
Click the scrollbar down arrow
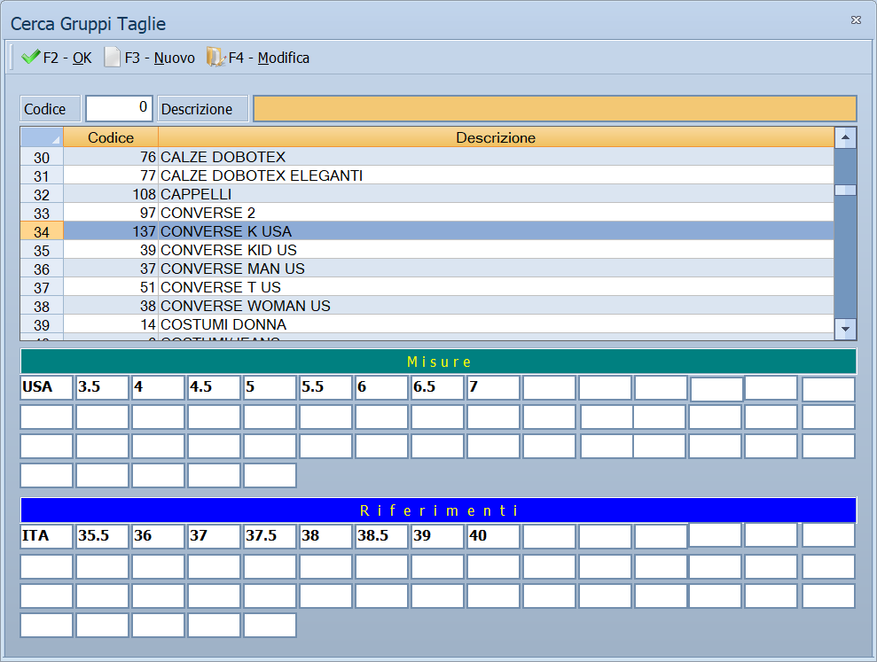coord(845,330)
